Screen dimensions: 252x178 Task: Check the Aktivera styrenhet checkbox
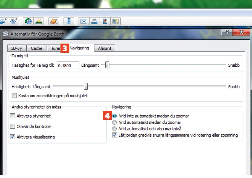pos(13,116)
